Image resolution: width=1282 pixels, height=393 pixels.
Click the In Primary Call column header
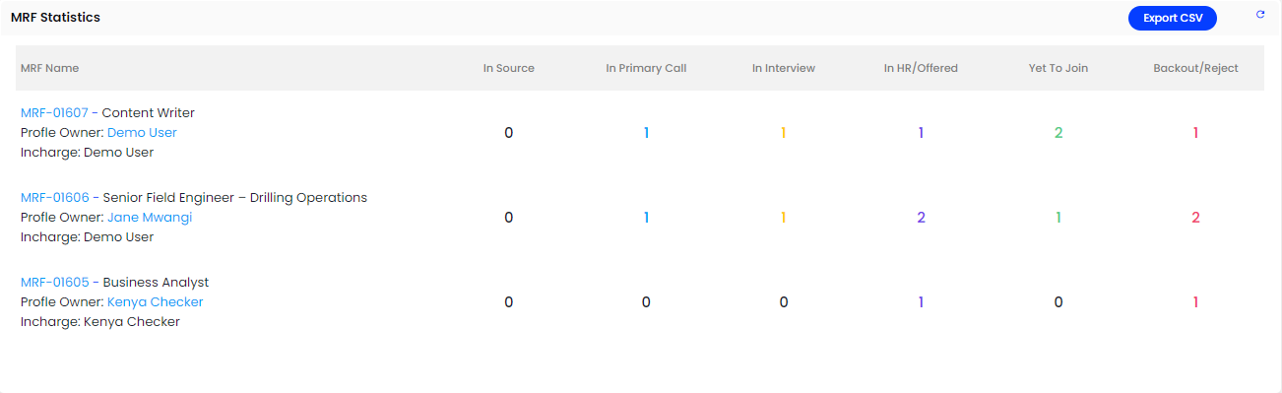coord(646,69)
